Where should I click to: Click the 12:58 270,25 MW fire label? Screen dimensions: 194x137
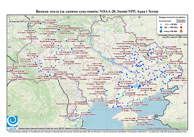click(x=146, y=89)
